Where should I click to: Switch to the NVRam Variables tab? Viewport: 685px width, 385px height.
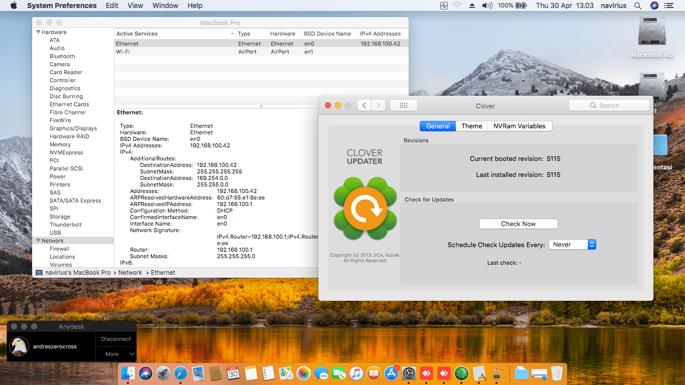pyautogui.click(x=519, y=126)
